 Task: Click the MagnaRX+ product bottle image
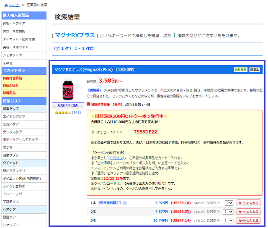(68, 89)
